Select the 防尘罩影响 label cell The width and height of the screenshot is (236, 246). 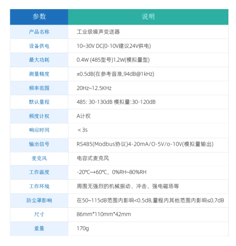tap(39, 200)
